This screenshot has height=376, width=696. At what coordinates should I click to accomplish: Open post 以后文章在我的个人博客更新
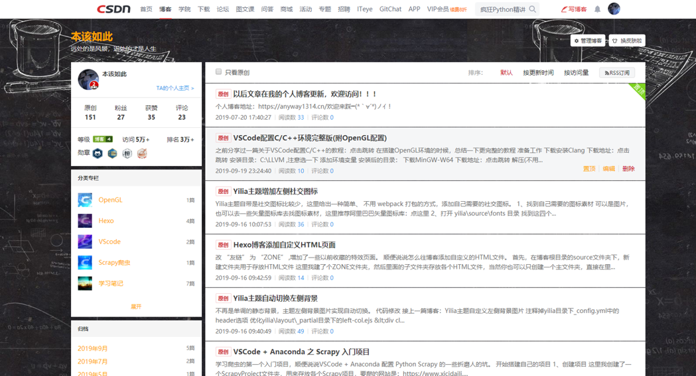click(x=305, y=94)
